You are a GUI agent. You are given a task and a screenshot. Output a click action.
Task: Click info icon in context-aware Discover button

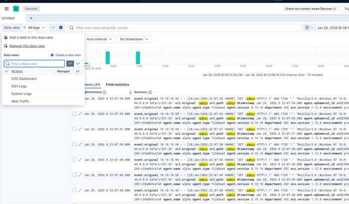click(335, 8)
